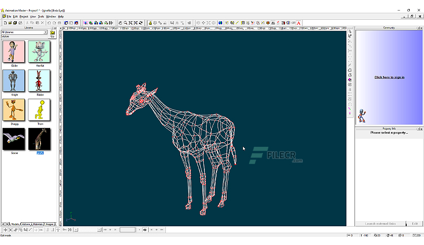Select the Goose thumbnail
Screen dimensions: 424x245
click(14, 139)
